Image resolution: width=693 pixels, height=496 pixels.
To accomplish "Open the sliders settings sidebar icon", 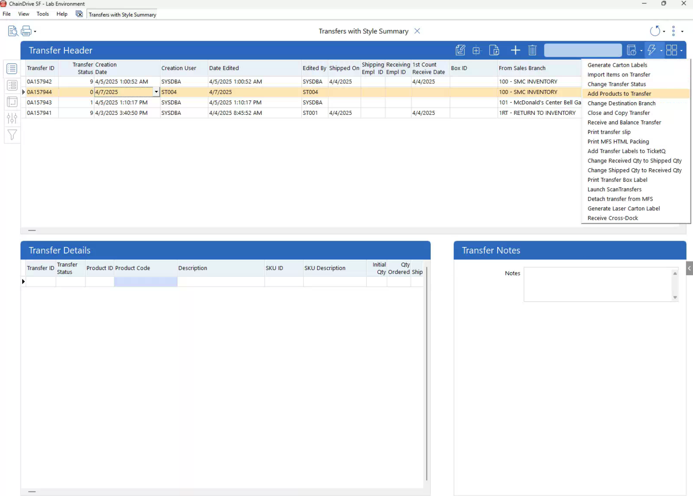I will coord(12,118).
